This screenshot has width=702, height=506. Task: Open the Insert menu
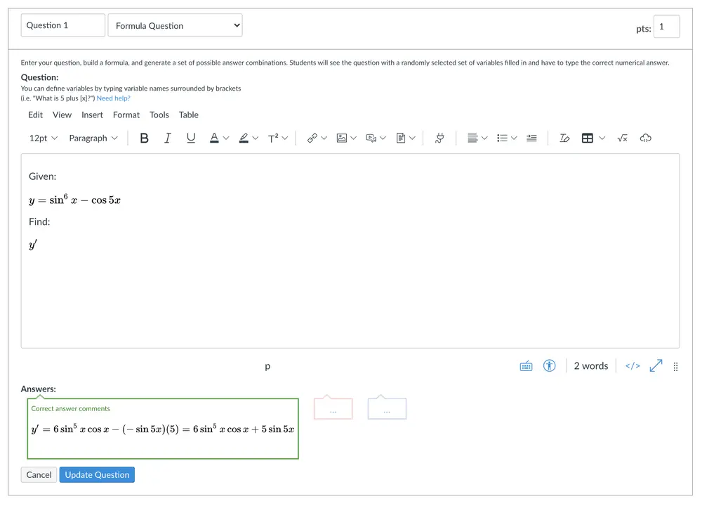tap(92, 115)
